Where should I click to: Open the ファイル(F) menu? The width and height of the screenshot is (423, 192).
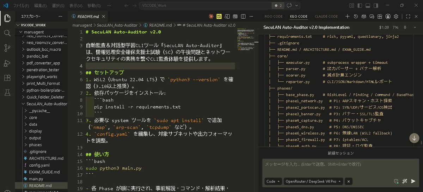pyautogui.click(x=21, y=6)
